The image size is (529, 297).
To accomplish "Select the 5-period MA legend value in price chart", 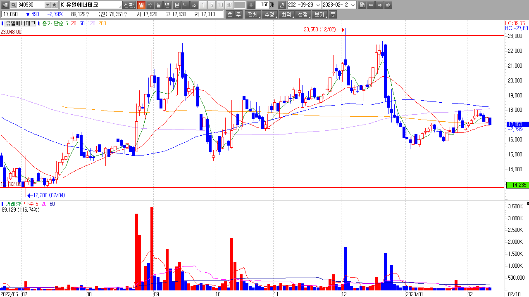I will tap(67, 24).
